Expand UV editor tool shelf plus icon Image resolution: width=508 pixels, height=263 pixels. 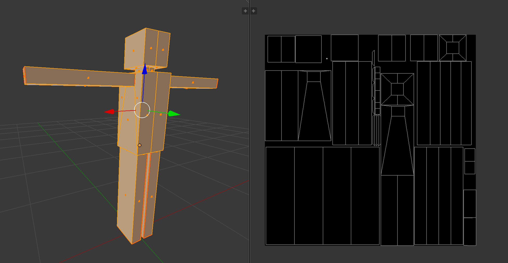254,11
